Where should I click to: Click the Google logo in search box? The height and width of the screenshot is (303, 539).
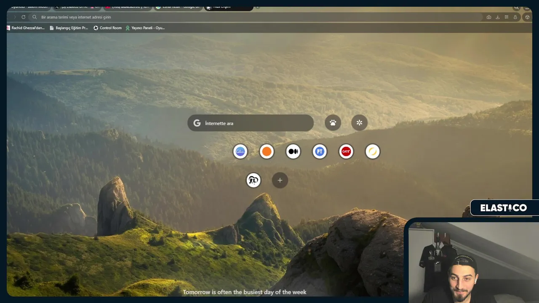coord(197,123)
